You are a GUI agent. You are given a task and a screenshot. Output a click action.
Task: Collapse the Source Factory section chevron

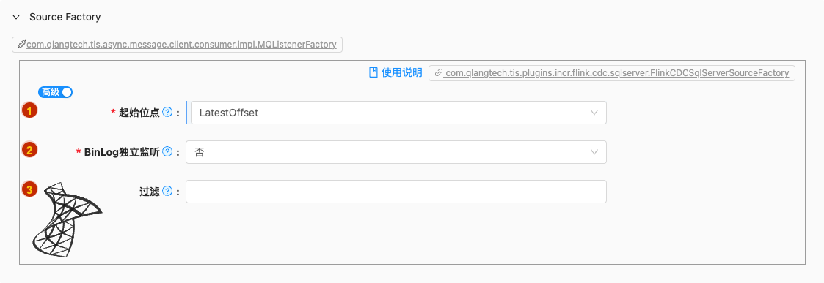pyautogui.click(x=17, y=18)
